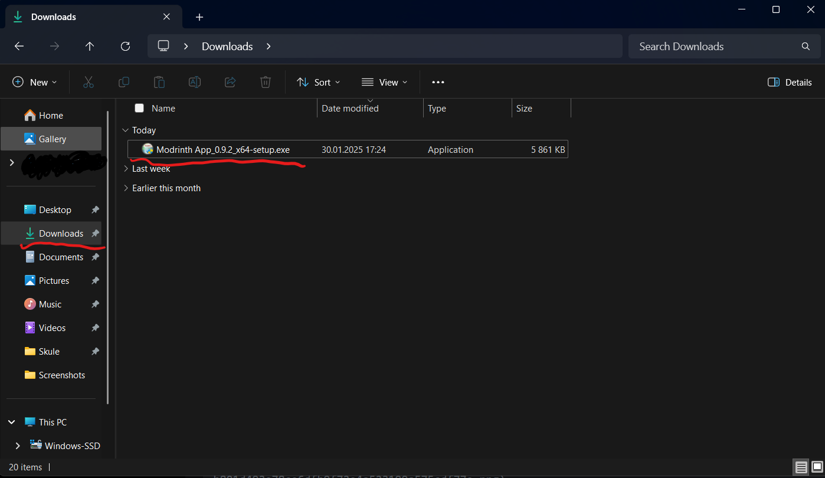
Task: Click the Modrinth App installer file icon
Action: [x=148, y=149]
